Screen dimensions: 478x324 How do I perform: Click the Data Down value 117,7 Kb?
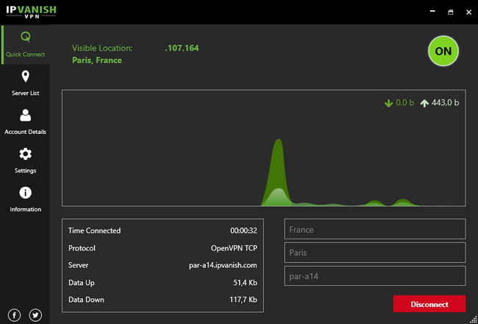point(243,300)
